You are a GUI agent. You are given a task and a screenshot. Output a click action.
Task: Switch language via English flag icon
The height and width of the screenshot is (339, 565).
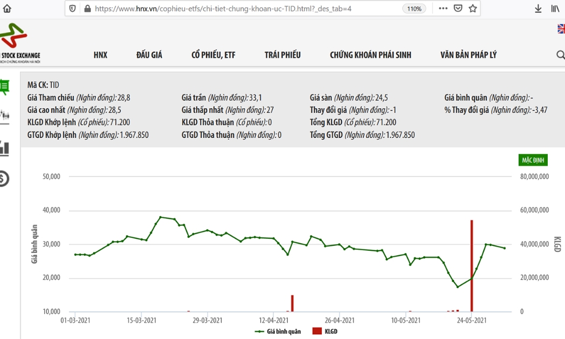click(561, 29)
